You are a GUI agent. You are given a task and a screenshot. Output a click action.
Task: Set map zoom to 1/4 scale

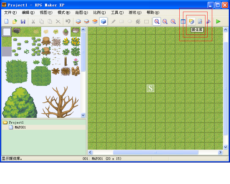tap(173, 21)
